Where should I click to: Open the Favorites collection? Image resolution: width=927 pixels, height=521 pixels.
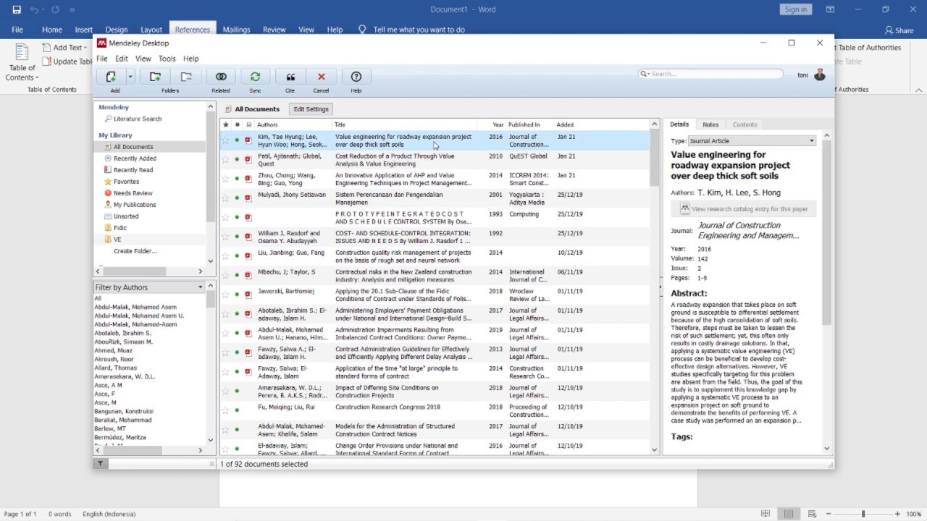click(126, 182)
